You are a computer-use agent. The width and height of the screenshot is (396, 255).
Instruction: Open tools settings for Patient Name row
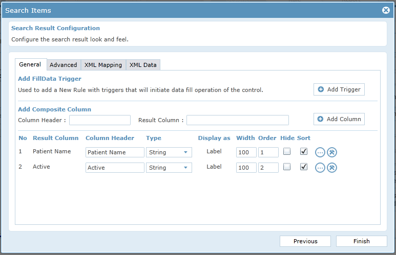click(332, 152)
